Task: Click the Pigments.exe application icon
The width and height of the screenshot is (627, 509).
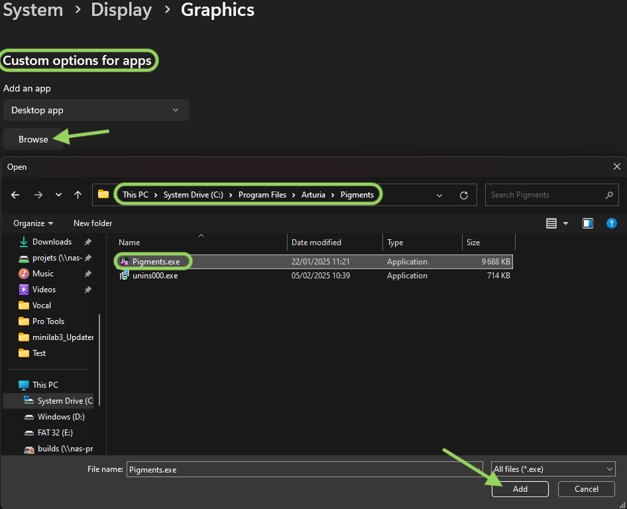Action: 125,262
